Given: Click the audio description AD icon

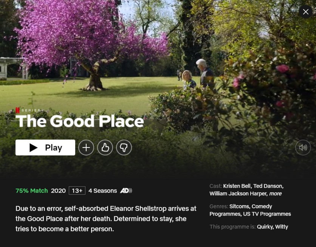Looking at the screenshot, I should pos(126,190).
